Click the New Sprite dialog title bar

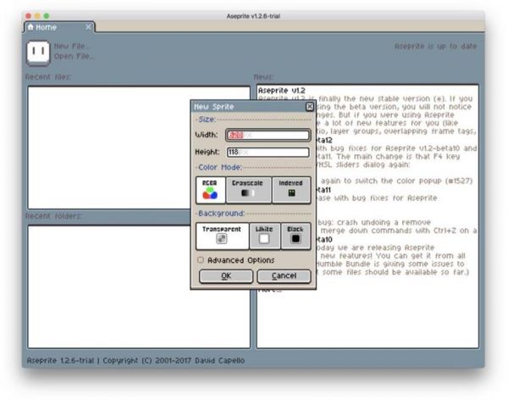point(246,107)
